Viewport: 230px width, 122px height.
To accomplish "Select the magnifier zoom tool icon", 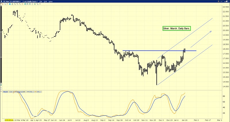I will coord(5,4).
